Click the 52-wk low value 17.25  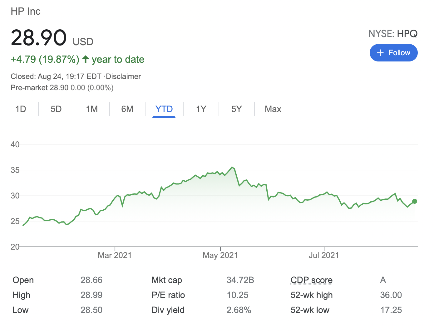pos(391,310)
